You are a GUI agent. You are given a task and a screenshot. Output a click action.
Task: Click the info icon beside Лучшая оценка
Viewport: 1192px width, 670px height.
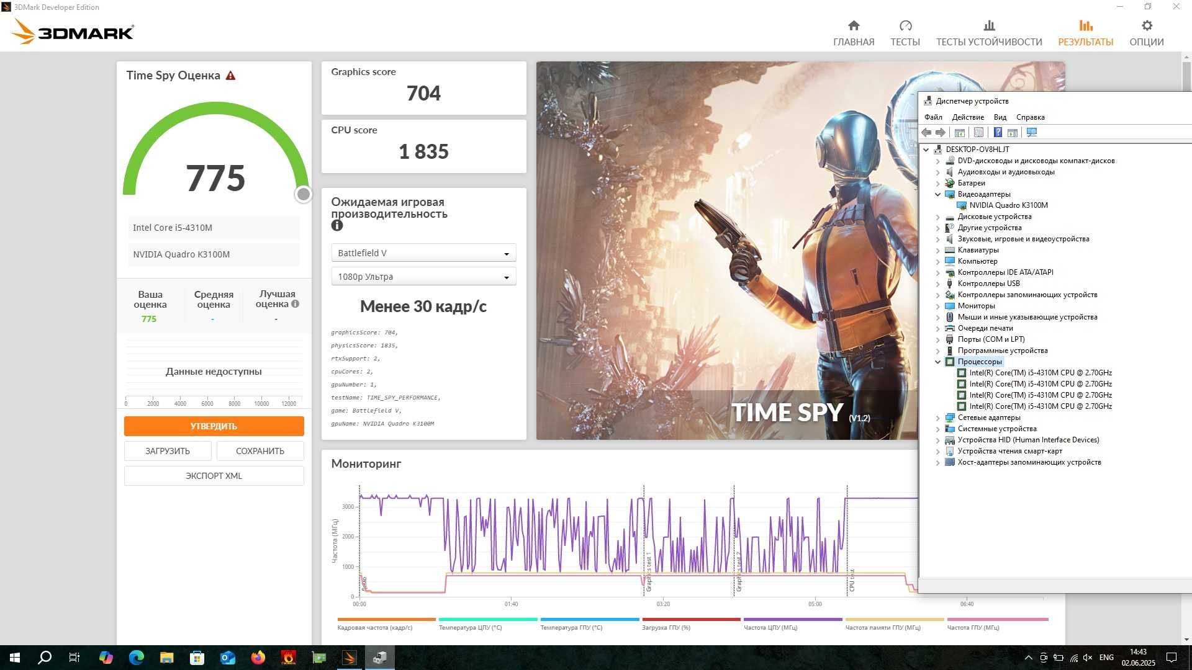click(296, 304)
